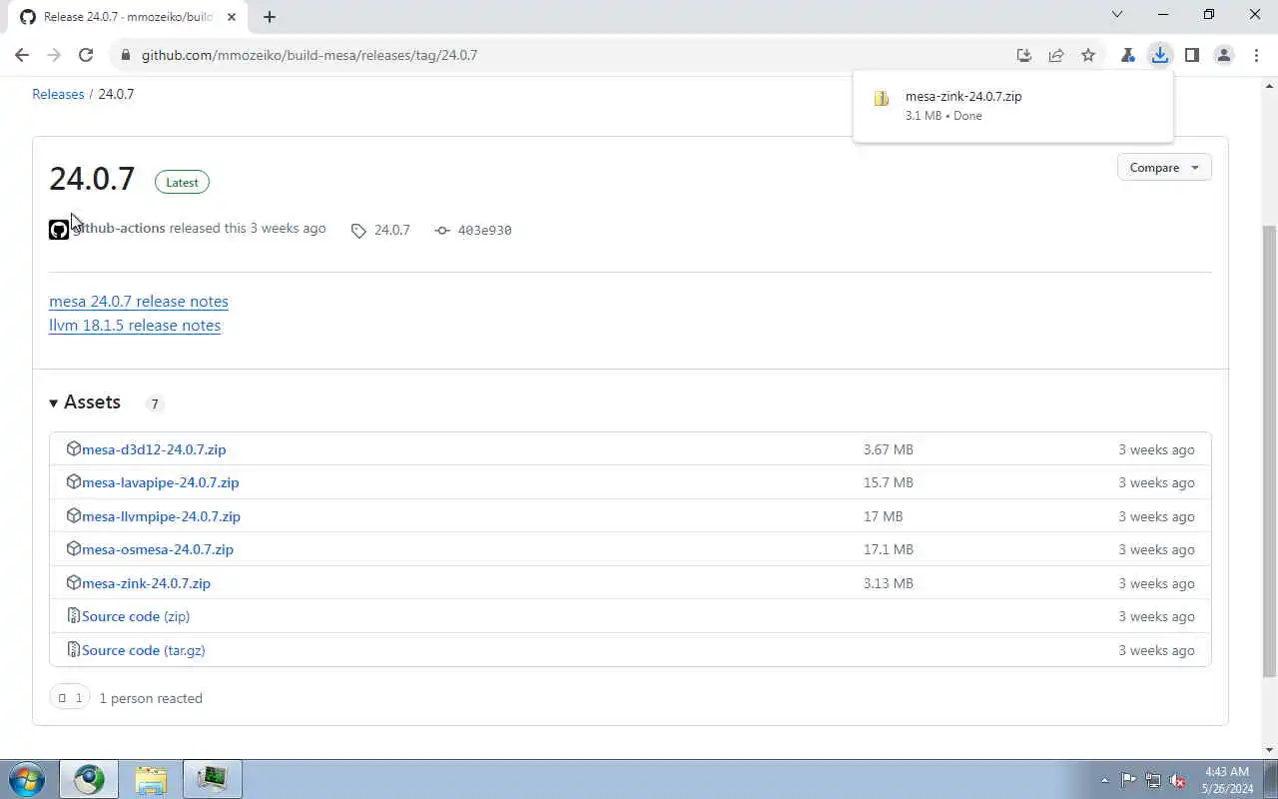Screen dimensions: 1278x799
Task: Click the network tray icon
Action: 1153,780
